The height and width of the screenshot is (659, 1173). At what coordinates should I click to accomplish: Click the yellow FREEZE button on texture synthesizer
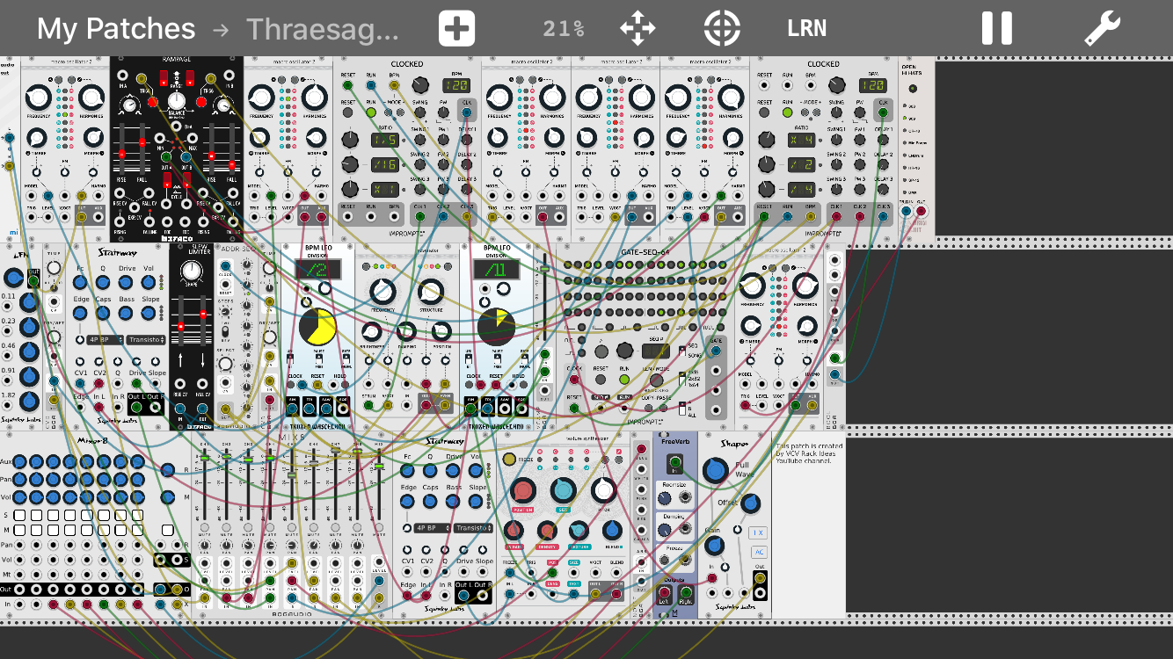(509, 459)
